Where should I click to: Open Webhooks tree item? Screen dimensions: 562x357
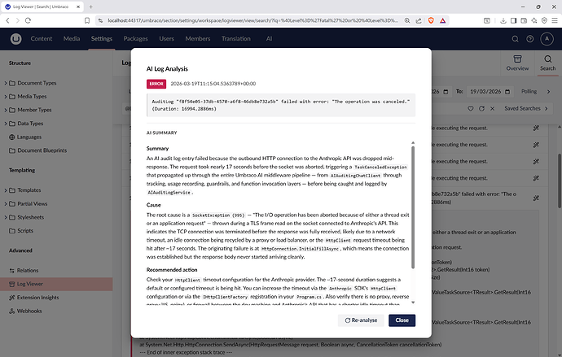click(29, 311)
